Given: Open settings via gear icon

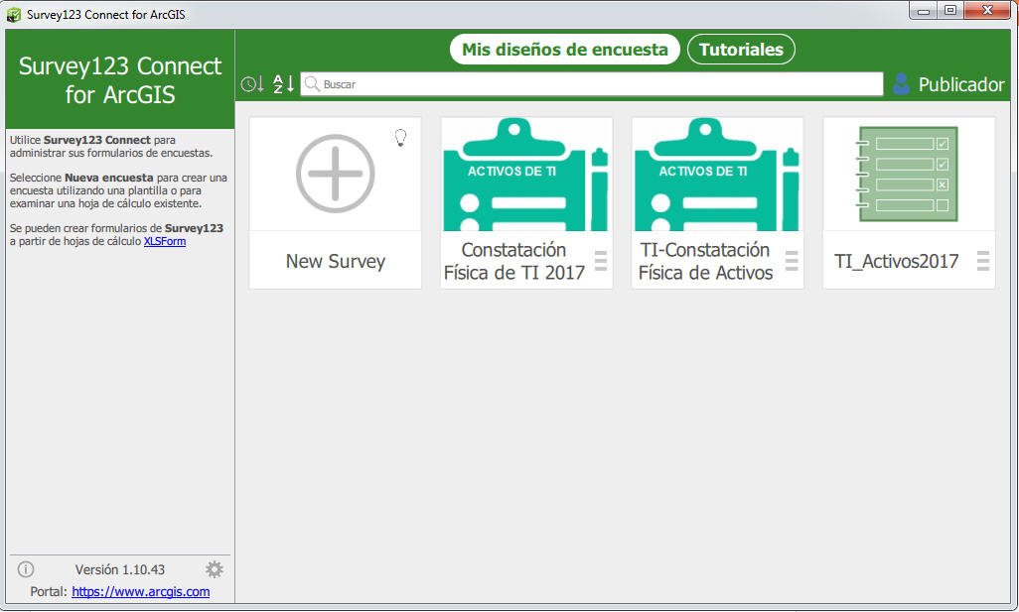Looking at the screenshot, I should 214,568.
